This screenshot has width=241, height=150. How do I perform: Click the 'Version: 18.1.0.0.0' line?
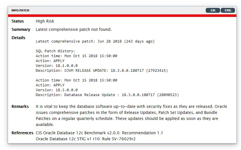(57, 66)
